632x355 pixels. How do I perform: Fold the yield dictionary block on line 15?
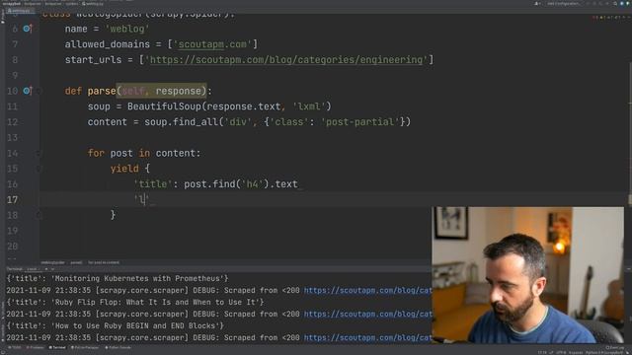click(39, 169)
